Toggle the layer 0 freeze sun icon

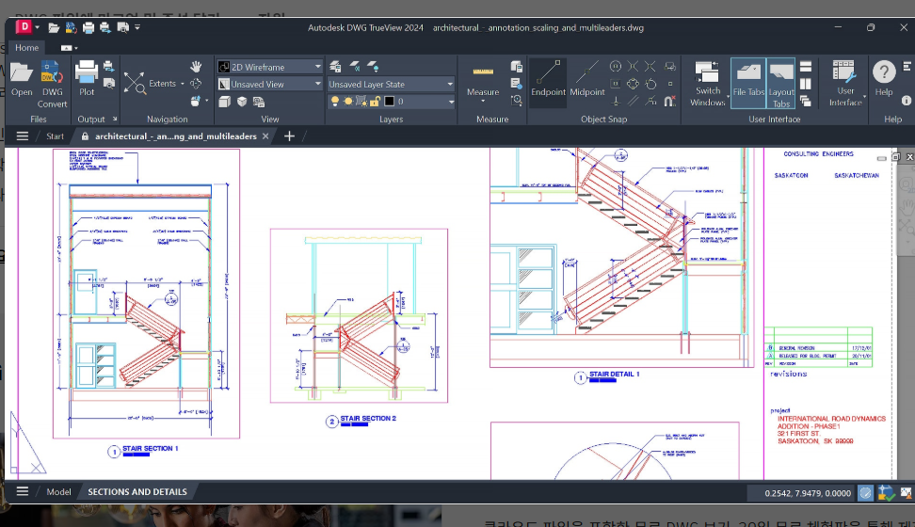point(348,102)
